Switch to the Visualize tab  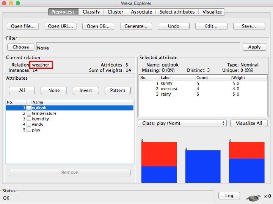point(212,12)
